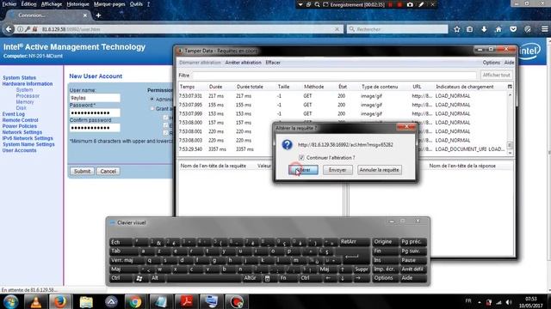Screen dimensions: 551x309
Task: Open the Édition menu
Action: [28, 4]
